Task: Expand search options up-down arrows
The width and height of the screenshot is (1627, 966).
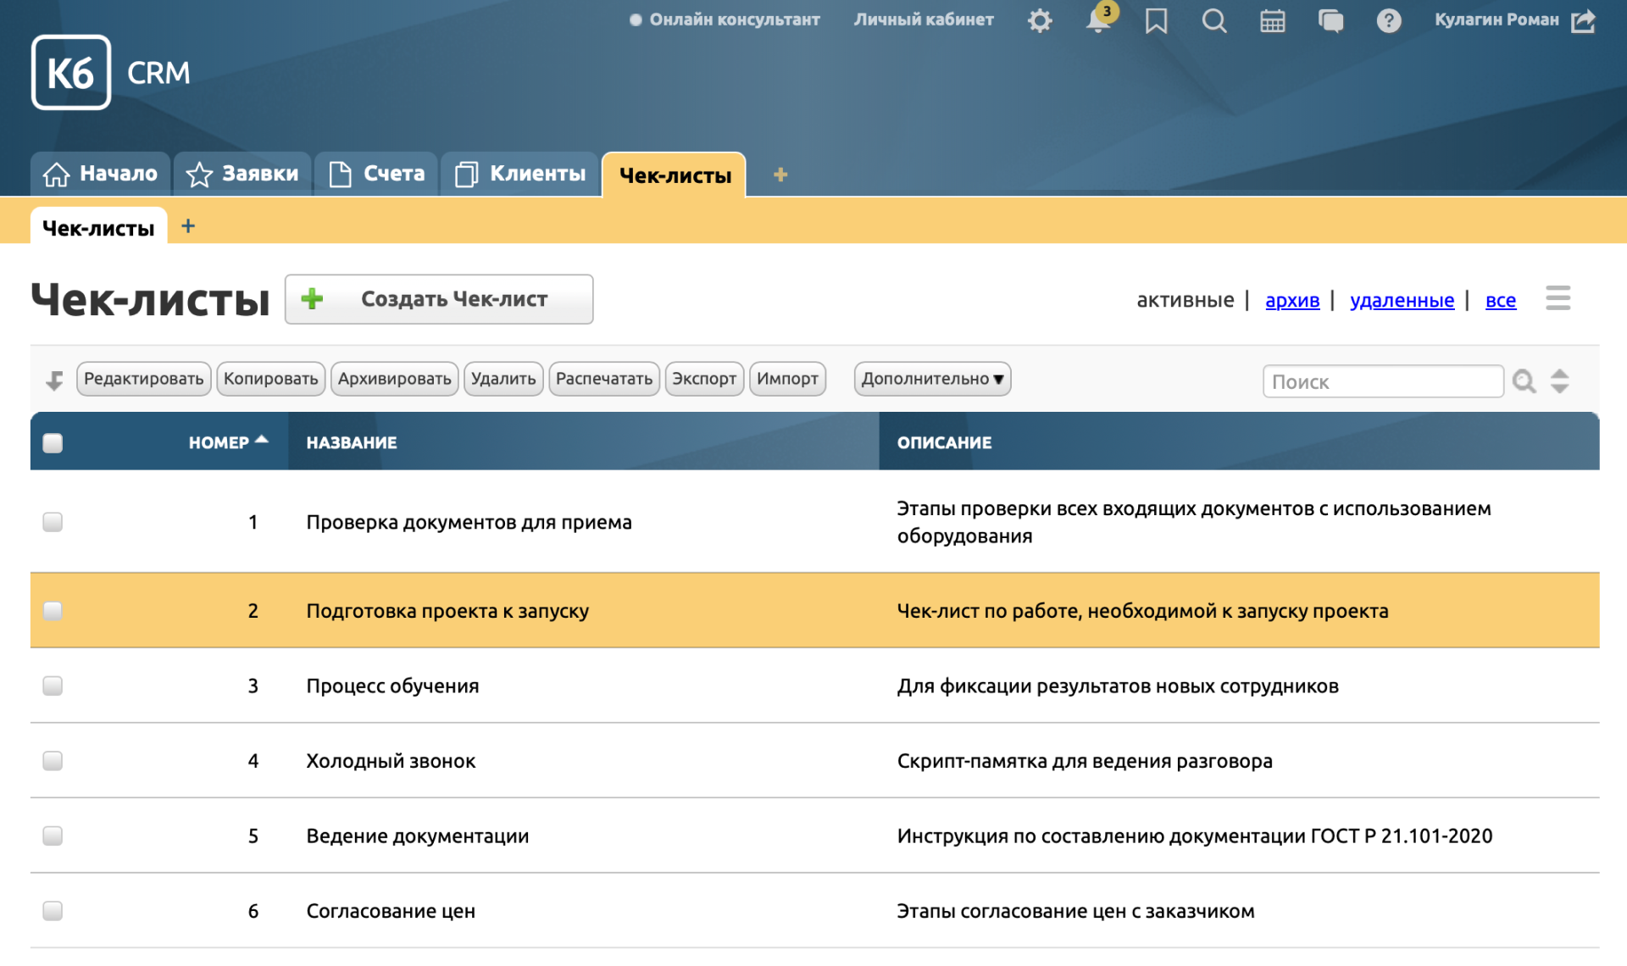Action: 1559,381
